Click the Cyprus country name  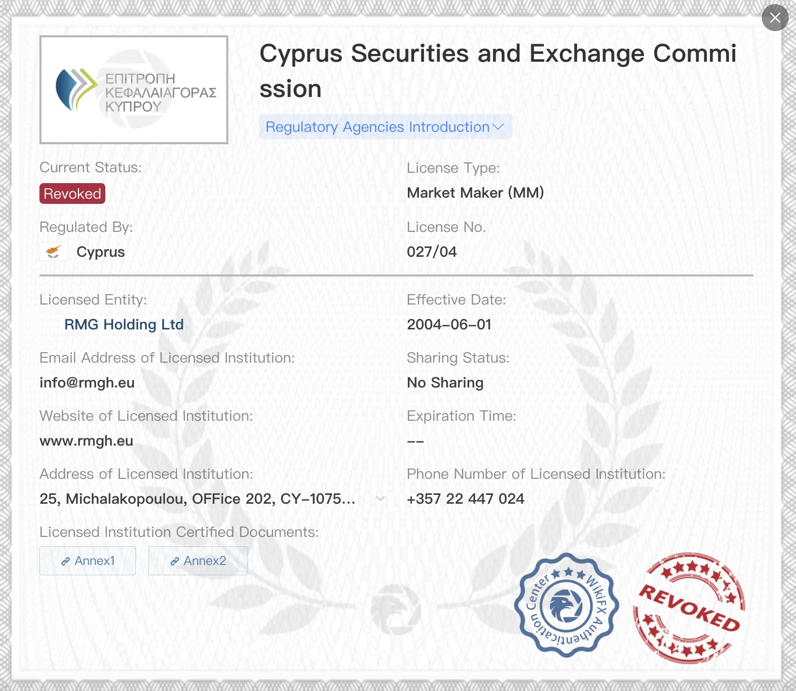(x=101, y=252)
